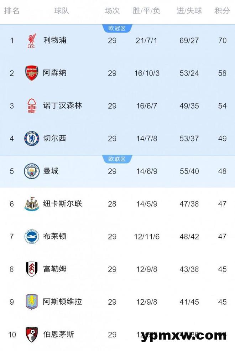Click the Manchester City crest icon
The image size is (235, 351).
[32, 171]
